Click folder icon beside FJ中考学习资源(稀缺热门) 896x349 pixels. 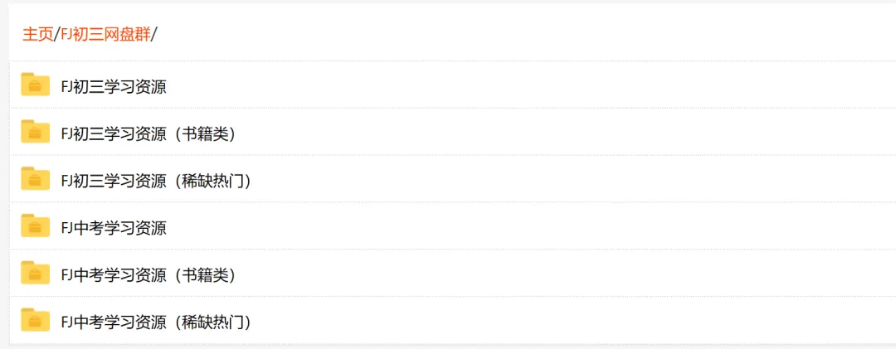pyautogui.click(x=35, y=320)
